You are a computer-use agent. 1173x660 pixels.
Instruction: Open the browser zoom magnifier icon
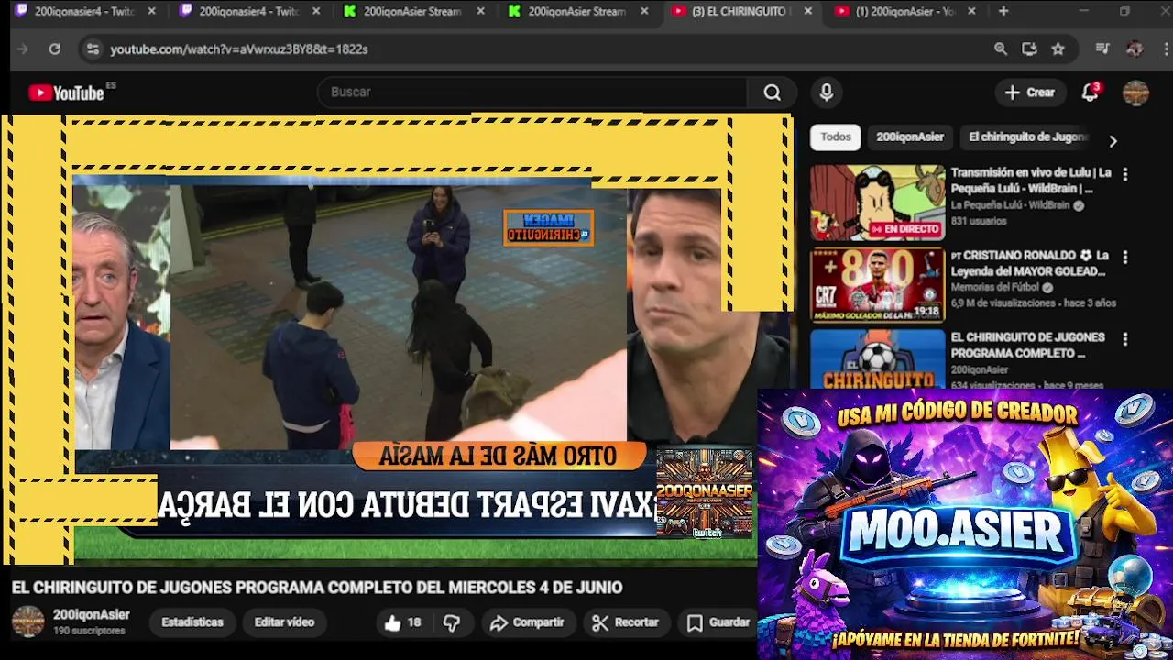1001,49
